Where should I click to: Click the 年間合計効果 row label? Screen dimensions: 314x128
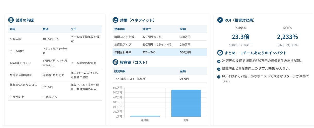(x=123, y=52)
